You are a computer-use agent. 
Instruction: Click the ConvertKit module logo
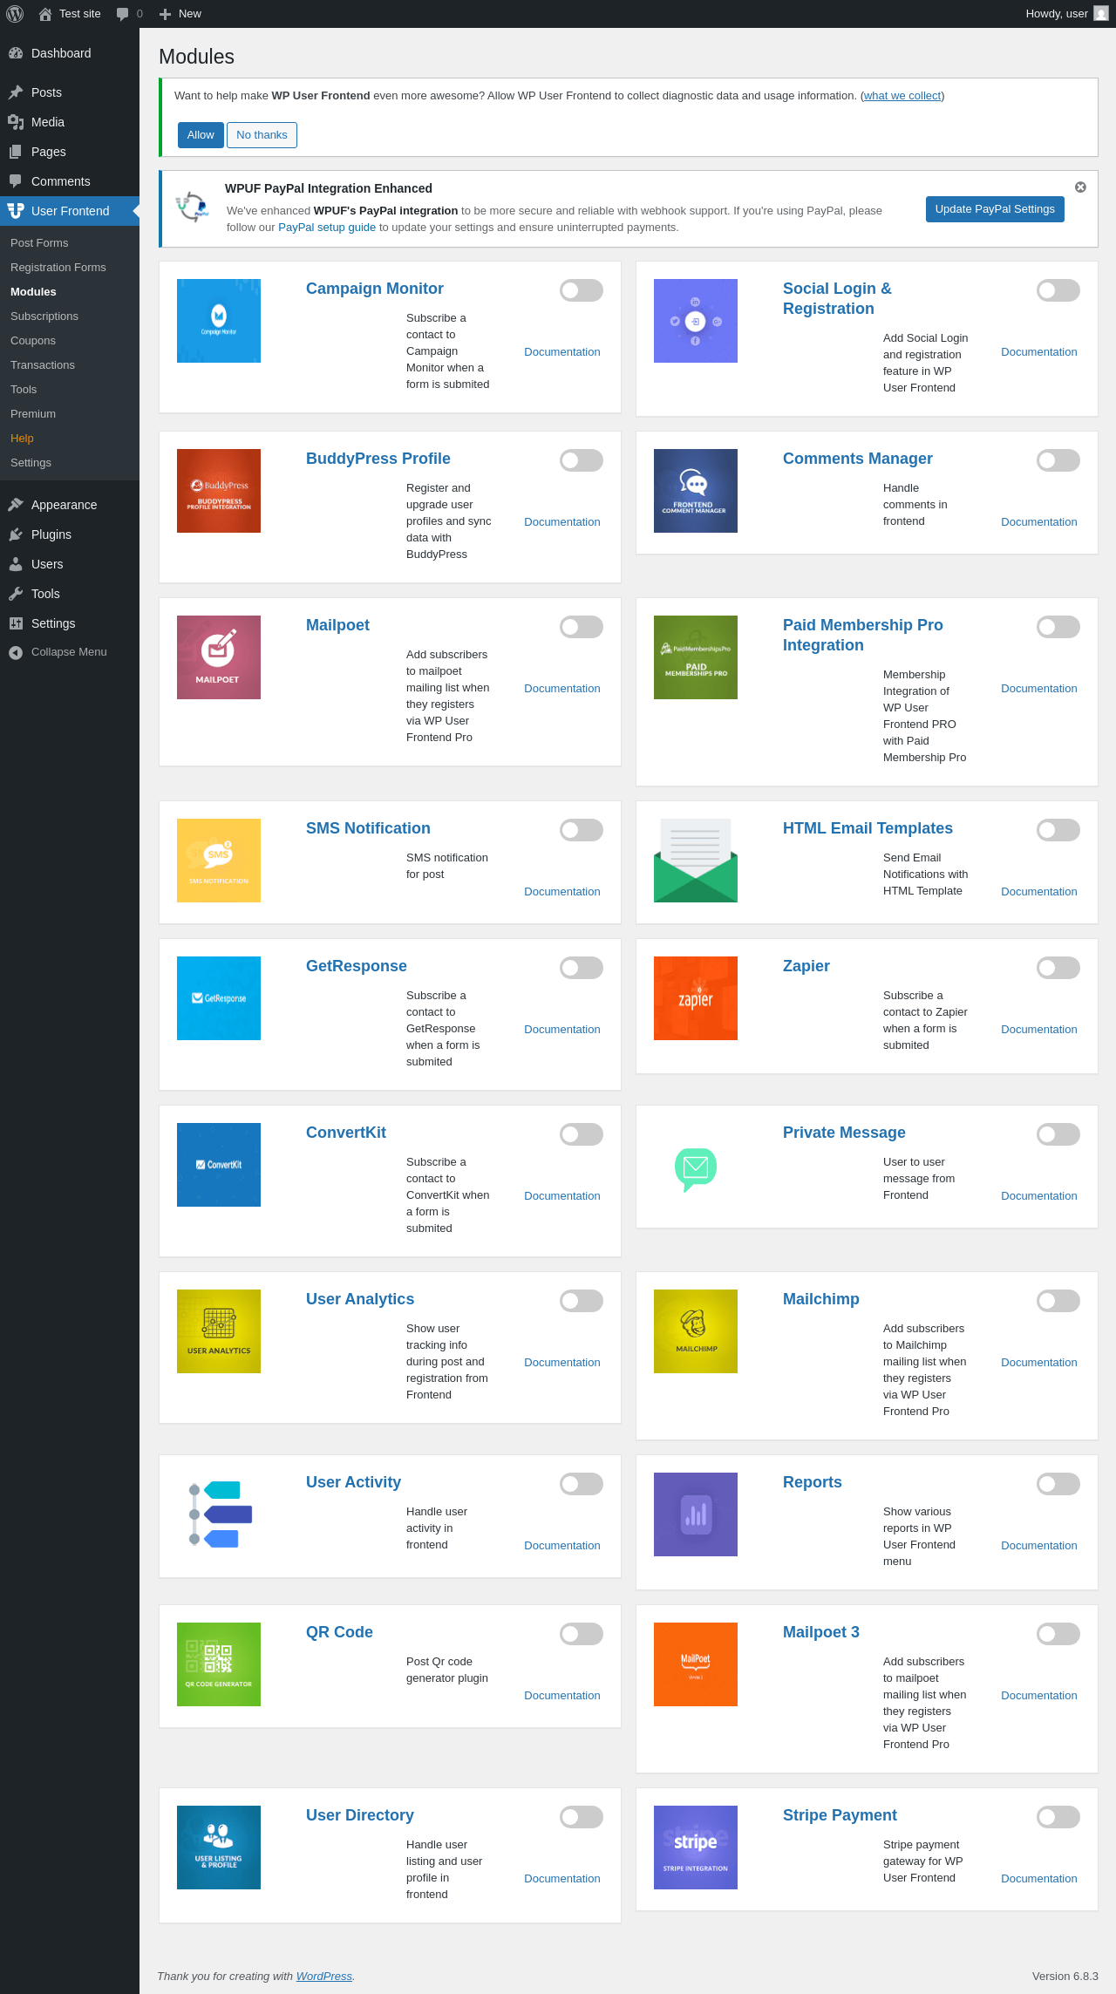[219, 1165]
